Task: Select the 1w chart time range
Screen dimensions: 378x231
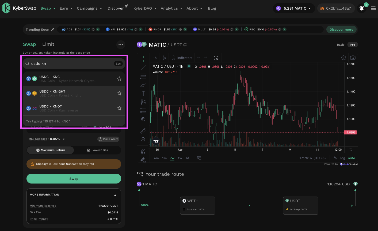Action: 180,158
